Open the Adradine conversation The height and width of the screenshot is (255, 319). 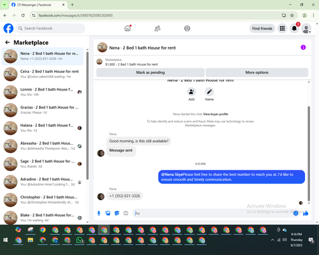(43, 182)
